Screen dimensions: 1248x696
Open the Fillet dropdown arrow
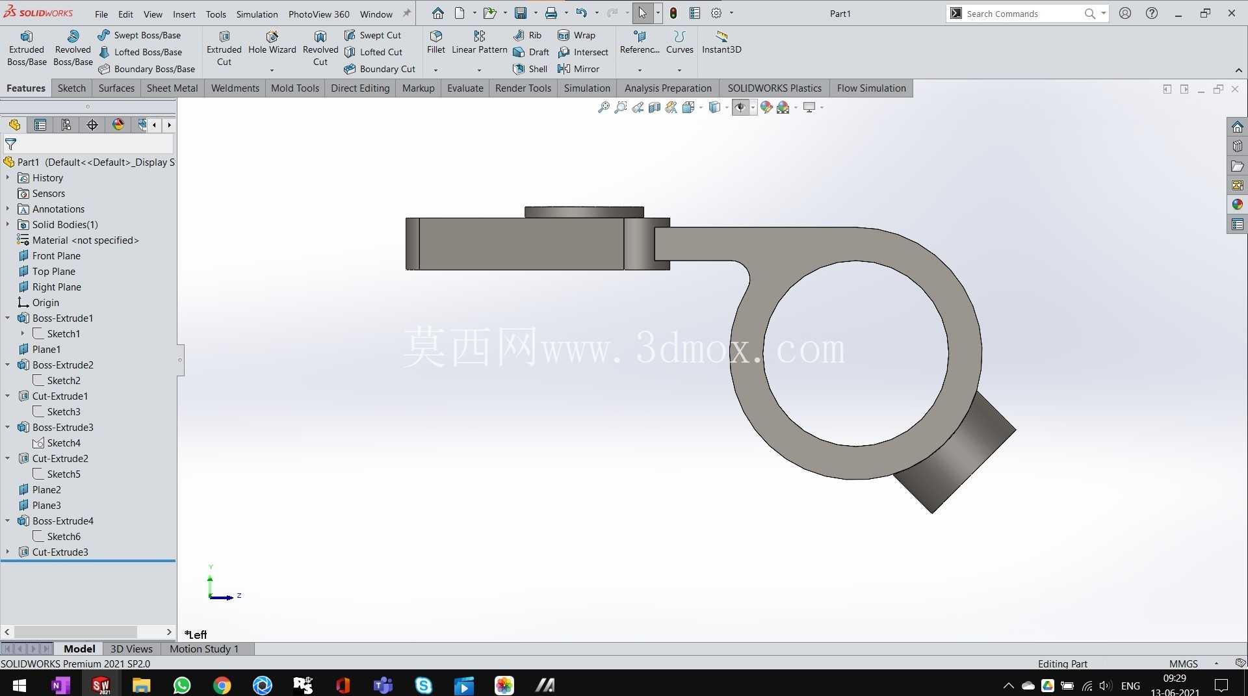[435, 70]
